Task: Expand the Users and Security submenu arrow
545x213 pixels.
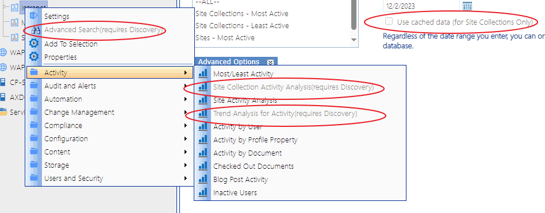Action: coord(186,179)
